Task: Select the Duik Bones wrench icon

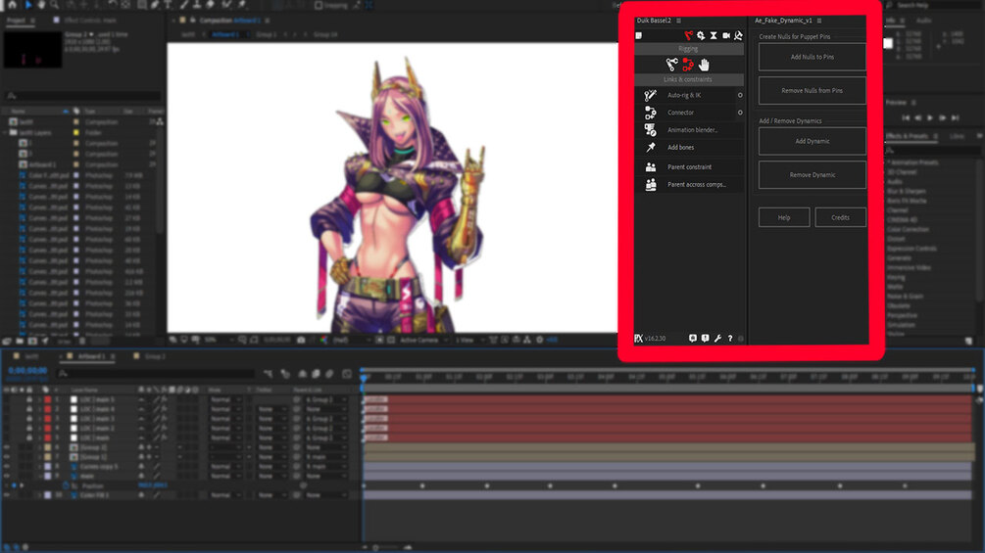Action: point(671,64)
